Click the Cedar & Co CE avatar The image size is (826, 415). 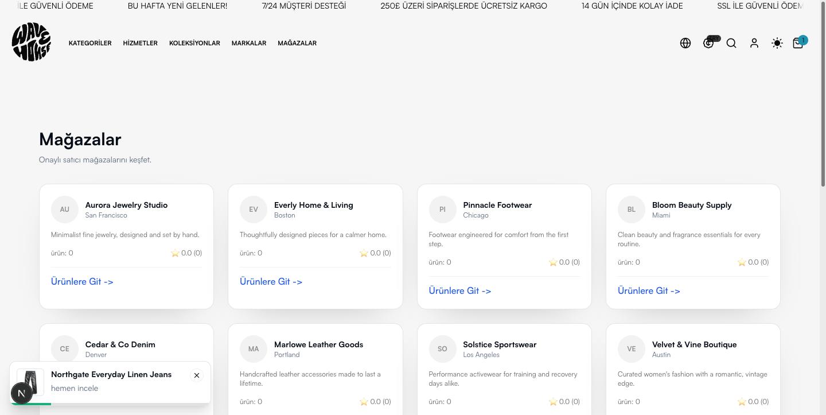65,349
